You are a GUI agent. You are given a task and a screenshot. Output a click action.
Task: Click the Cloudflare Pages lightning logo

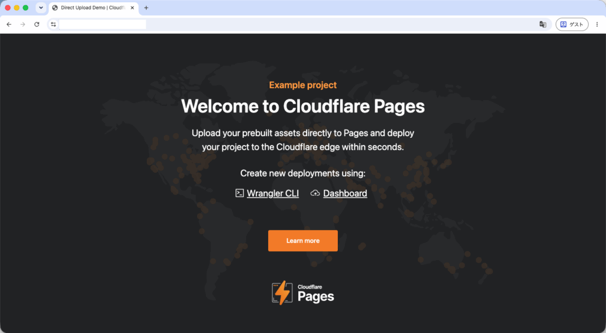(x=282, y=292)
